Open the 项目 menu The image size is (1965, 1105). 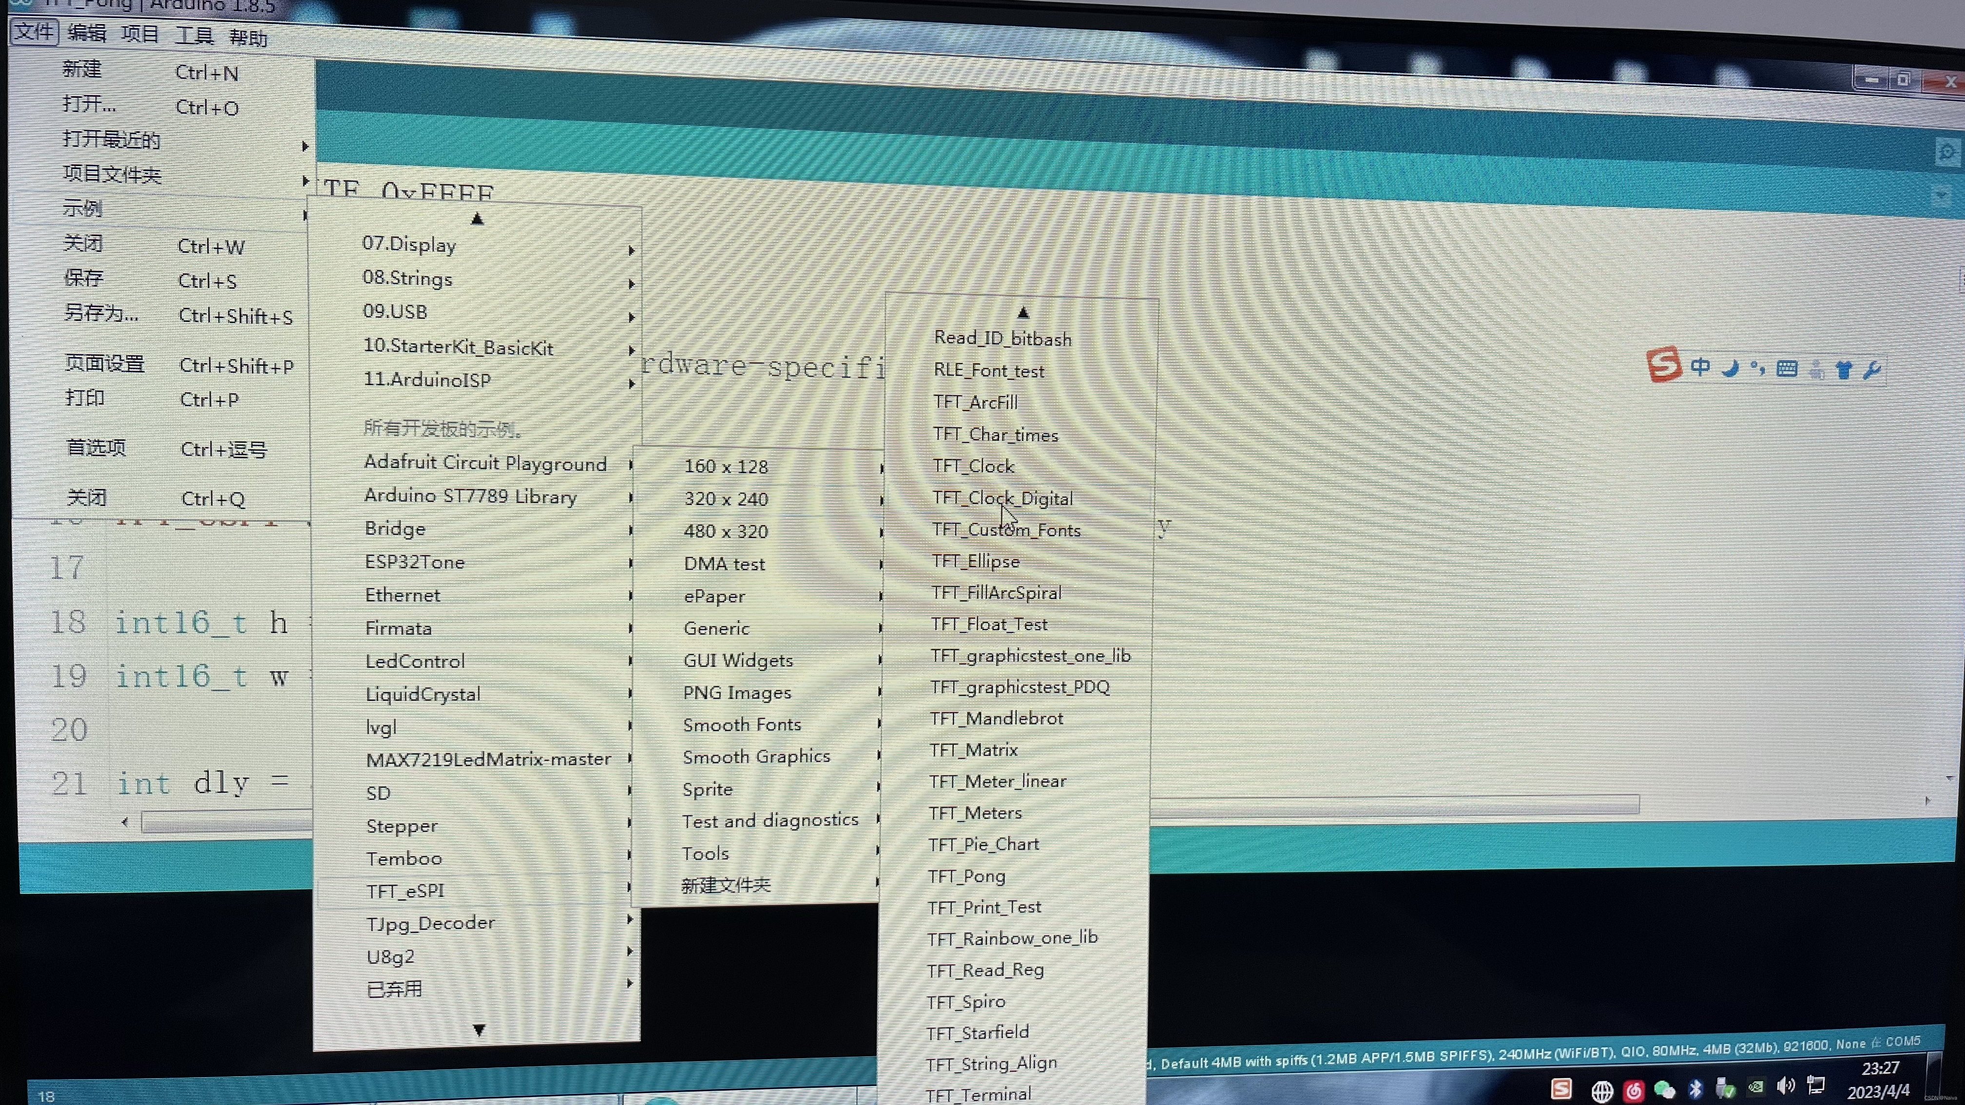coord(139,34)
